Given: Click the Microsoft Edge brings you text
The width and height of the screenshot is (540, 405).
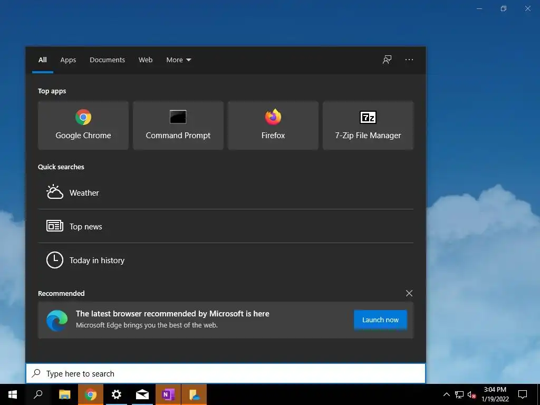Looking at the screenshot, I should (x=147, y=325).
